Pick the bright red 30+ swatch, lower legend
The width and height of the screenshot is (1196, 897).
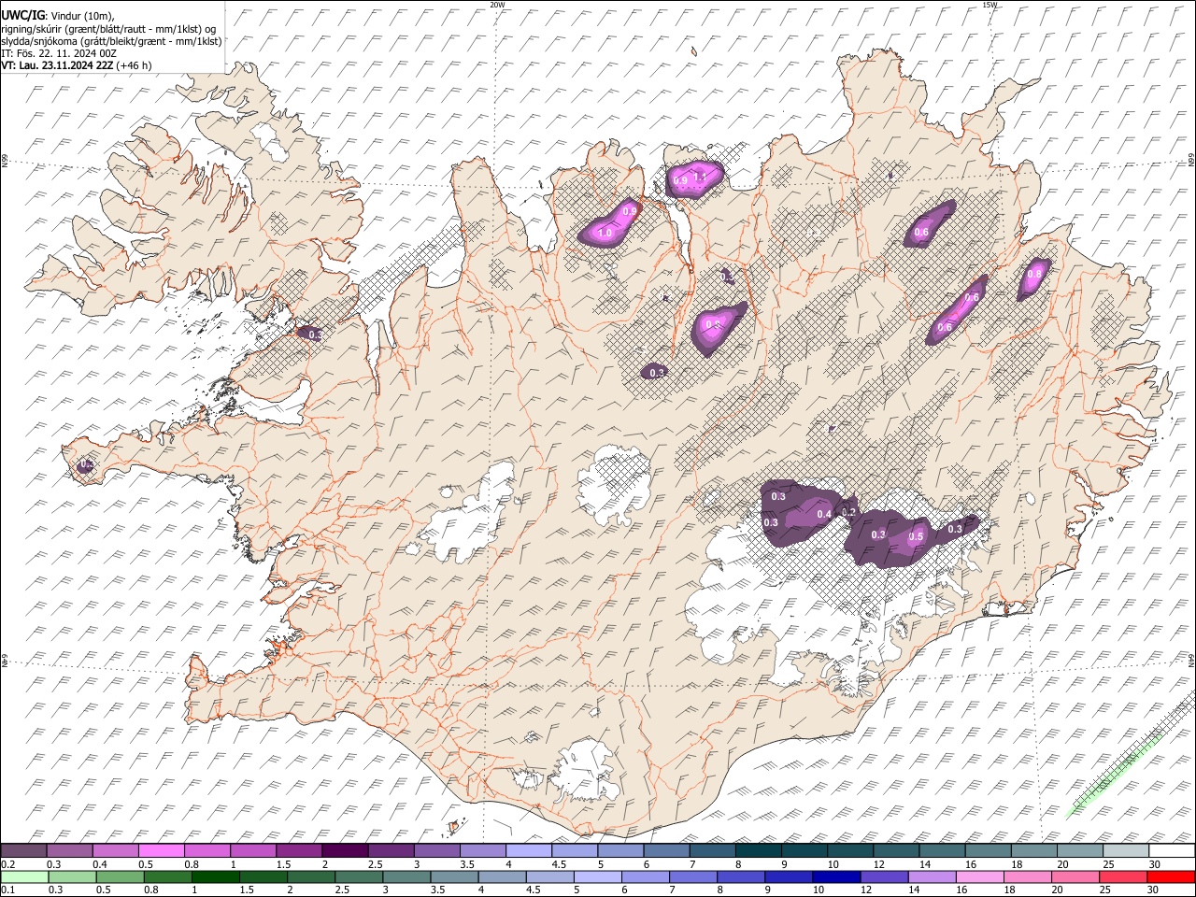tap(1171, 876)
